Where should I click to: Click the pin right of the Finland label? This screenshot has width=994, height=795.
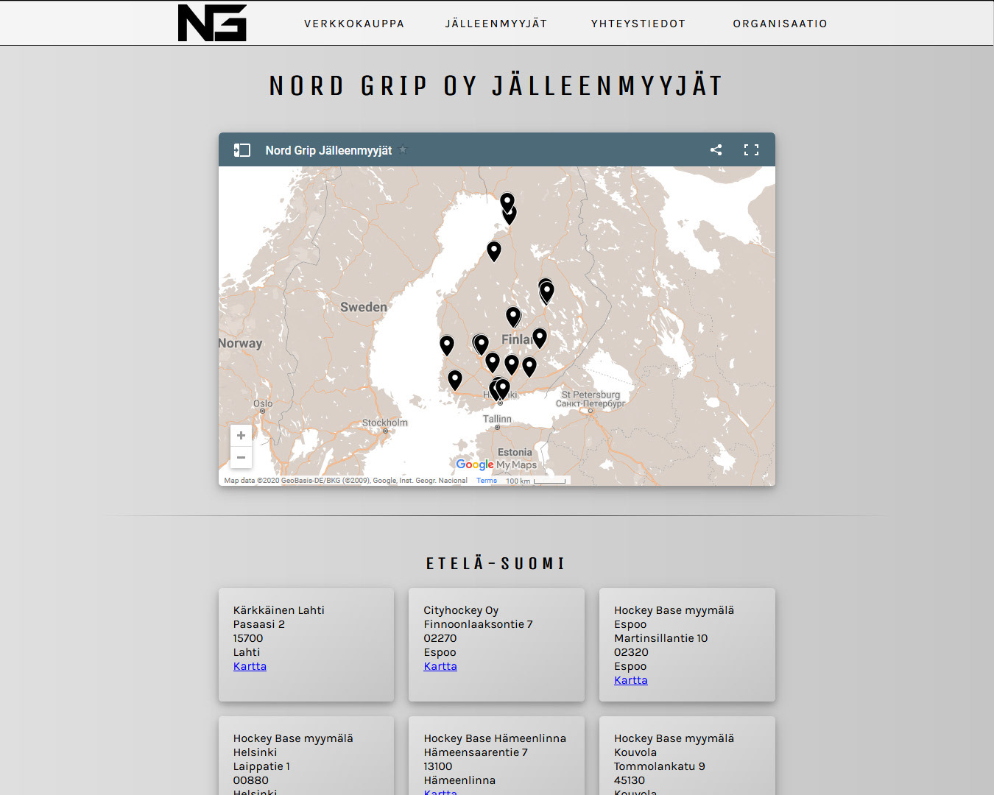540,337
